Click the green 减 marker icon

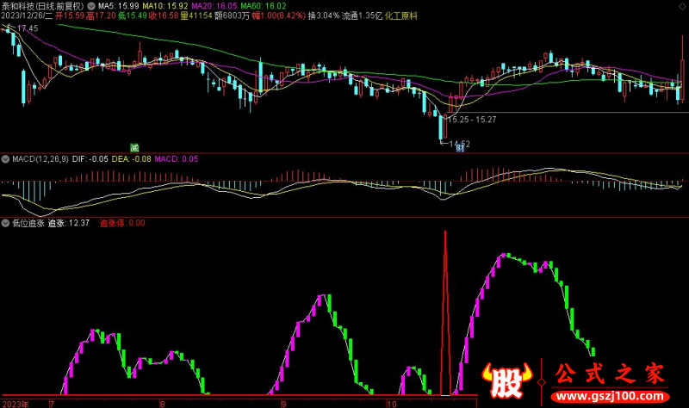click(134, 147)
